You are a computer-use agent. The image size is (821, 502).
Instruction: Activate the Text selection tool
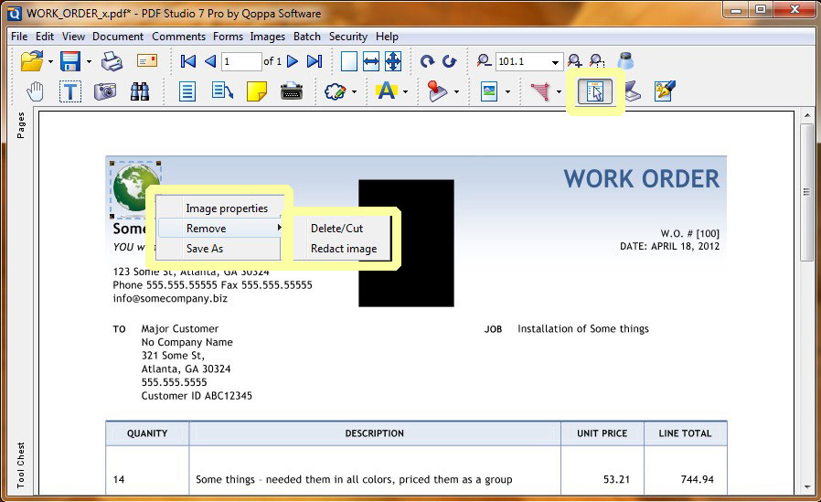(70, 91)
